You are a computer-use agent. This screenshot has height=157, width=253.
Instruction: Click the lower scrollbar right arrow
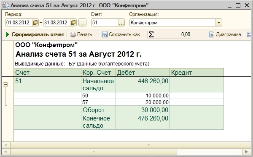tap(246, 152)
